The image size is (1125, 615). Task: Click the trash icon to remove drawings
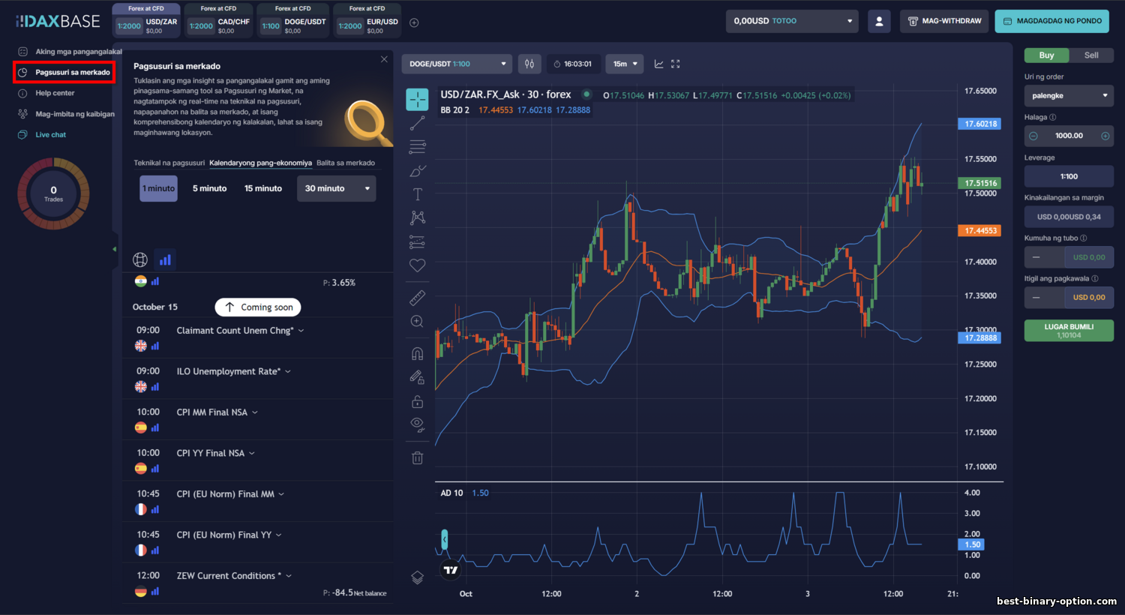click(418, 457)
